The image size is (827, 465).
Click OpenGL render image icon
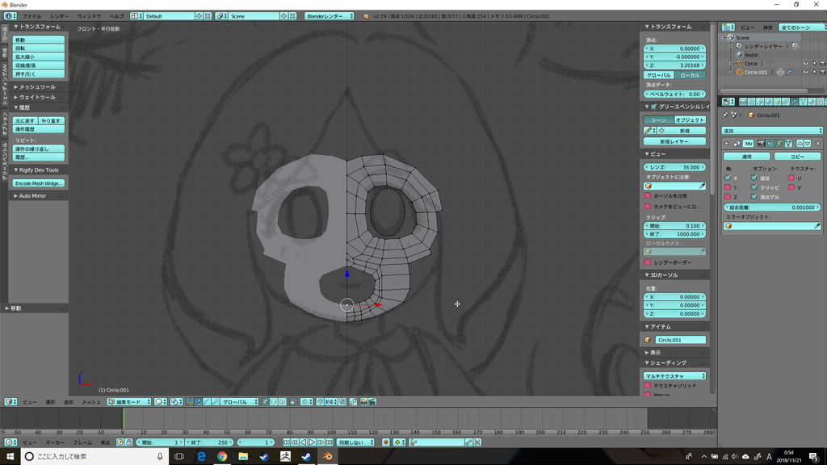tap(363, 402)
